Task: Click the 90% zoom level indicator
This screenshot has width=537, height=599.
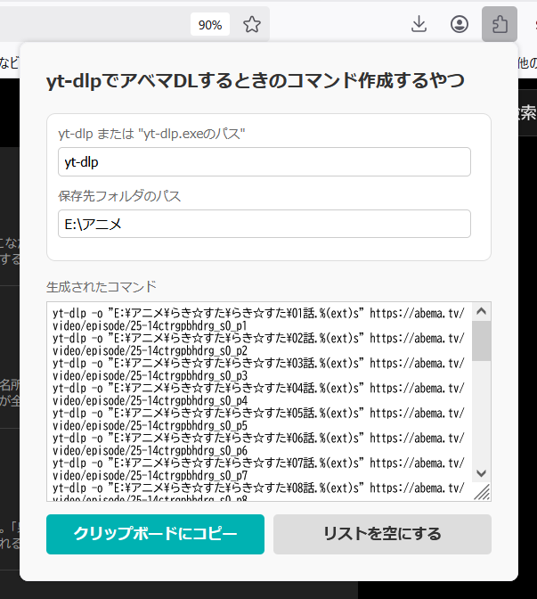Action: (x=210, y=25)
